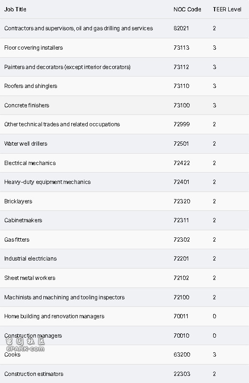Screen dimensions: 249x383
Task: Click the 6PARK.com watermark logo
Action: point(25,345)
